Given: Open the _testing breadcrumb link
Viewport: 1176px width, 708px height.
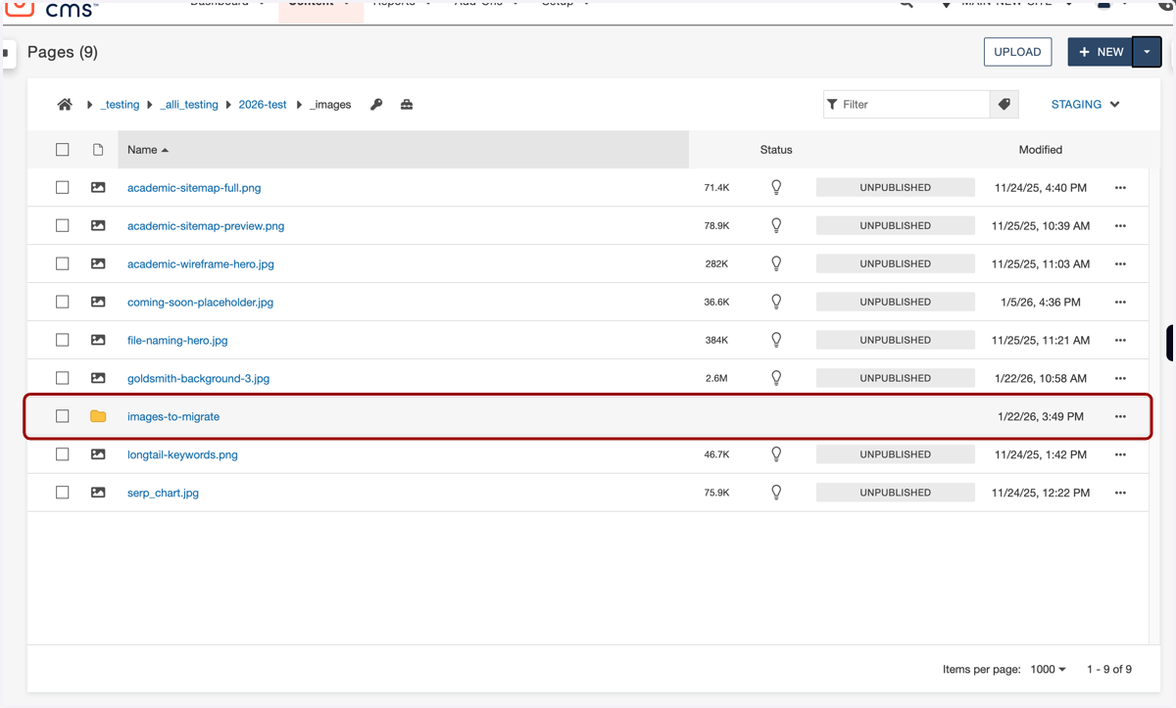Looking at the screenshot, I should 120,105.
